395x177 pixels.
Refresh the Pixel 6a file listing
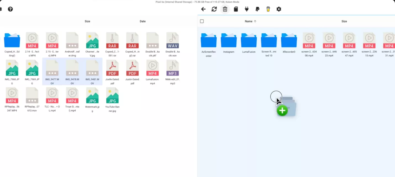(214, 9)
